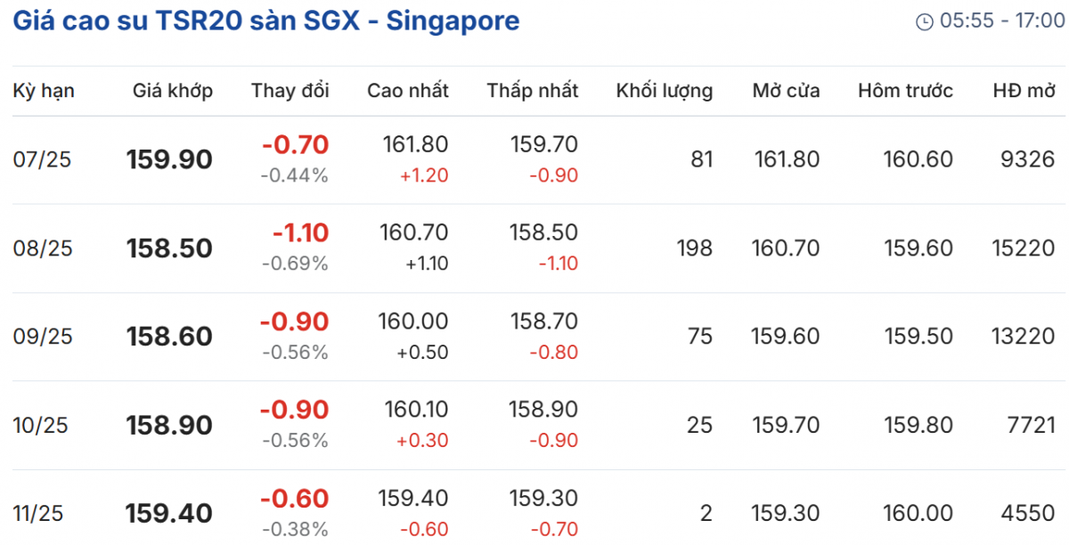Click the 'Mở cửa' column header
Viewport: 1069px width, 545px height.
click(x=786, y=90)
